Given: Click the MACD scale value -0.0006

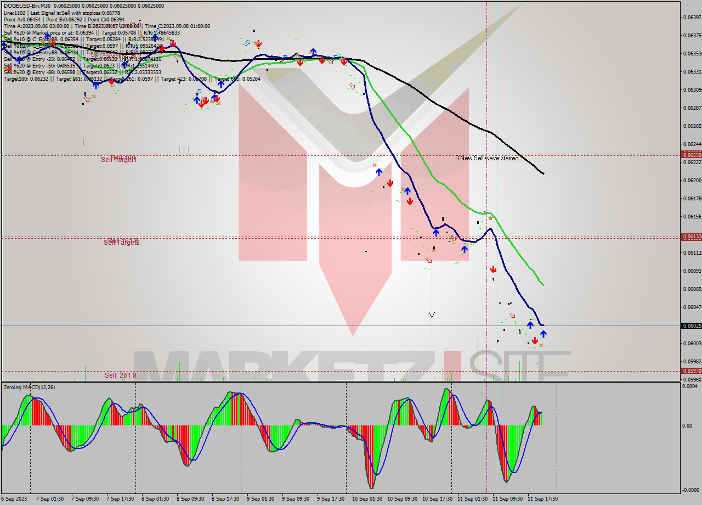Looking at the screenshot, I should pyautogui.click(x=691, y=490).
